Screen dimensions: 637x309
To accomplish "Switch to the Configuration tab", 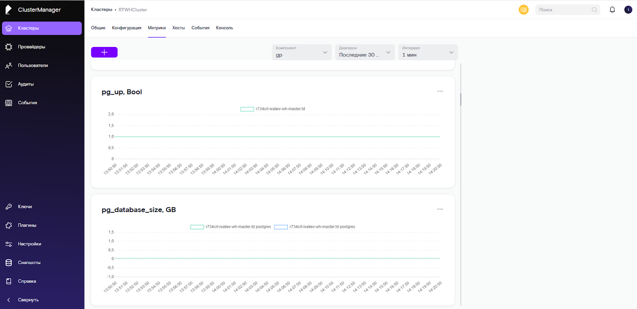I will tap(127, 28).
